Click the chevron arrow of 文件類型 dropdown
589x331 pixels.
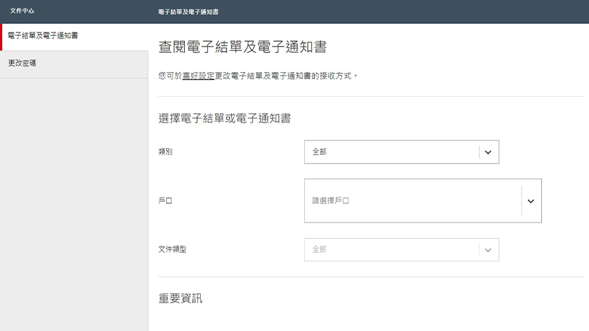point(488,250)
